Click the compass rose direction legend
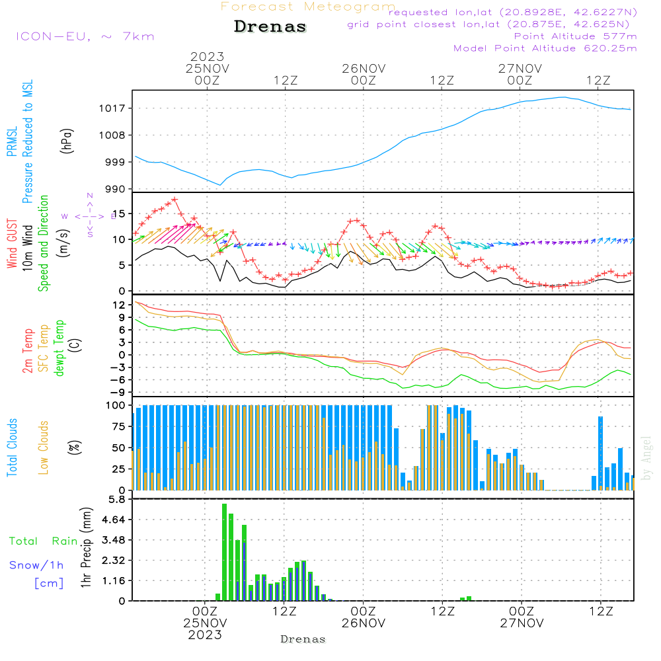 [90, 216]
